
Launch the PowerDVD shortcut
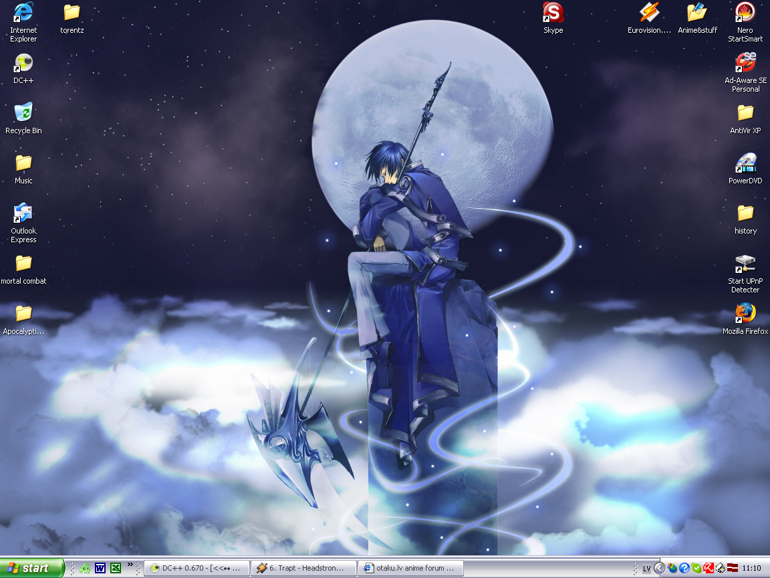click(x=745, y=169)
